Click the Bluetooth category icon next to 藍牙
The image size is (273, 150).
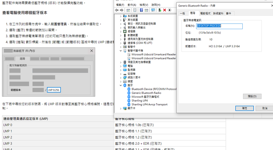pos(125,85)
